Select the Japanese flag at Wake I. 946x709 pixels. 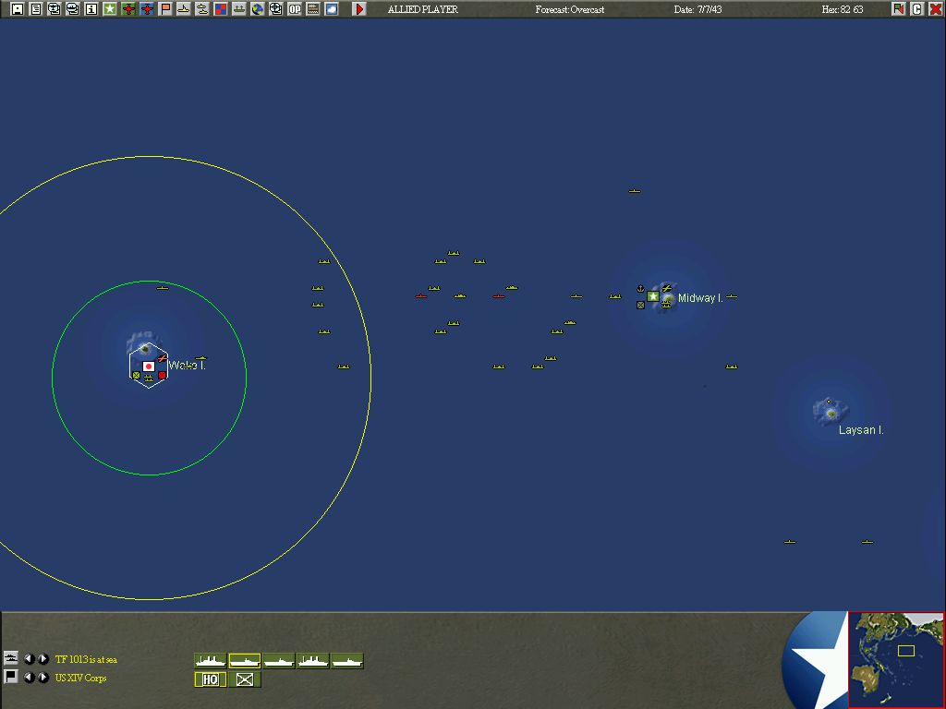coord(149,367)
